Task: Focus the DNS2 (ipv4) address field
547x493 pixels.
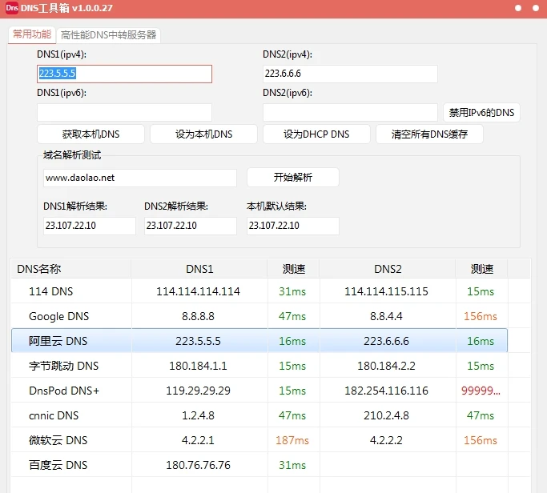Action: [x=350, y=74]
